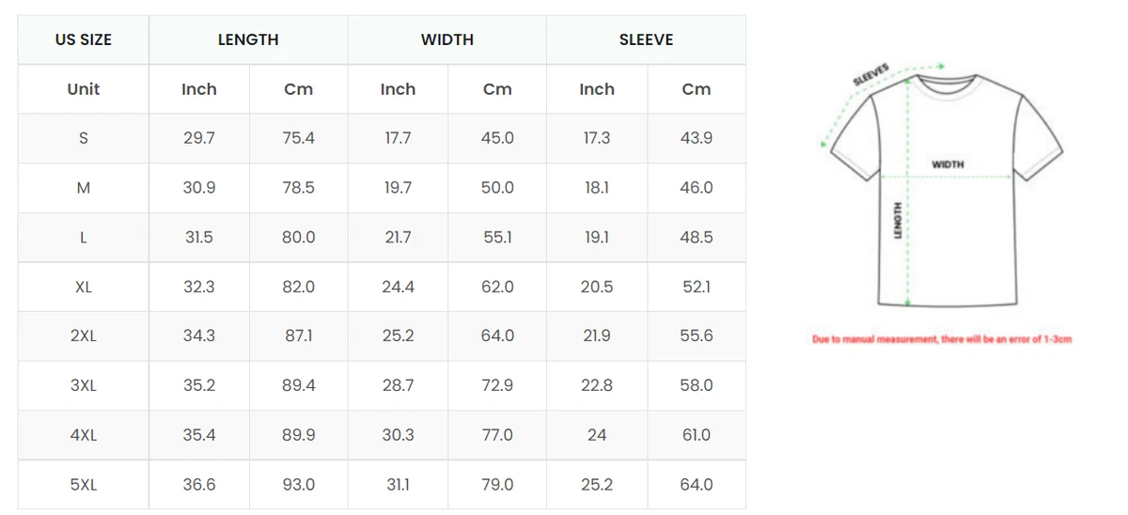Select the US SIZE column header
This screenshot has width=1128, height=515.
point(84,39)
